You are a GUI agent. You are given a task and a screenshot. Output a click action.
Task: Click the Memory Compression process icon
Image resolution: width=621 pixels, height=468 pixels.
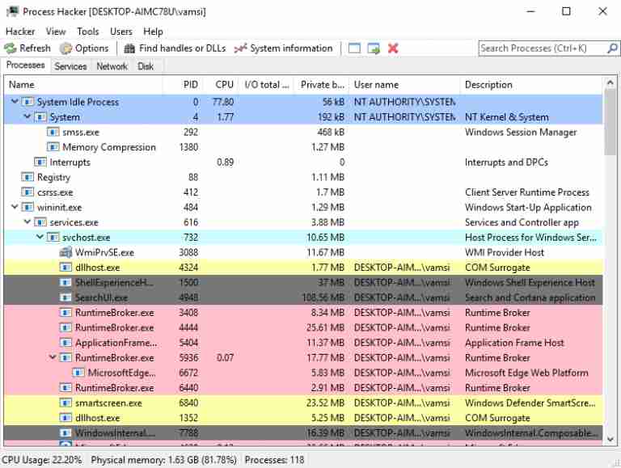[53, 147]
